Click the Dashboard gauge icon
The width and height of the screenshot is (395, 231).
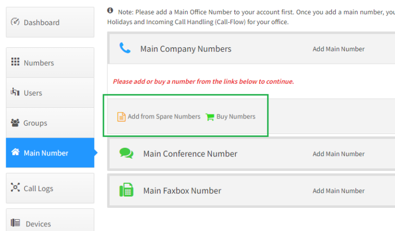15,22
